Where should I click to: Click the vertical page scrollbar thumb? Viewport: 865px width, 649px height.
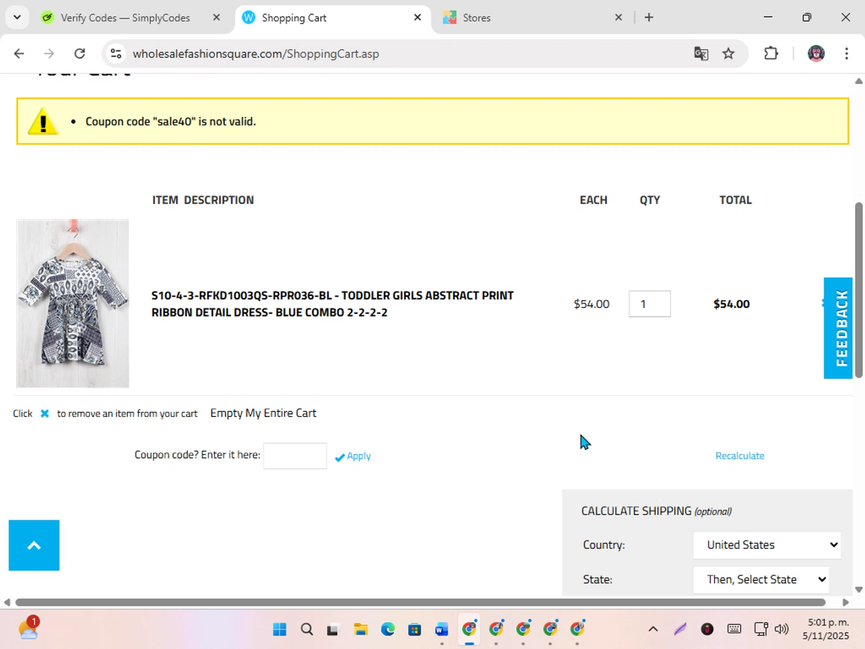[859, 290]
